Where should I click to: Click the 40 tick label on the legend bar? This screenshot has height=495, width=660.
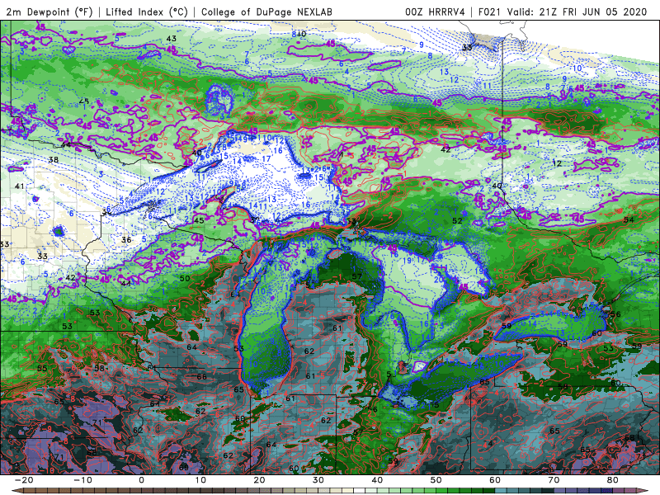(377, 480)
